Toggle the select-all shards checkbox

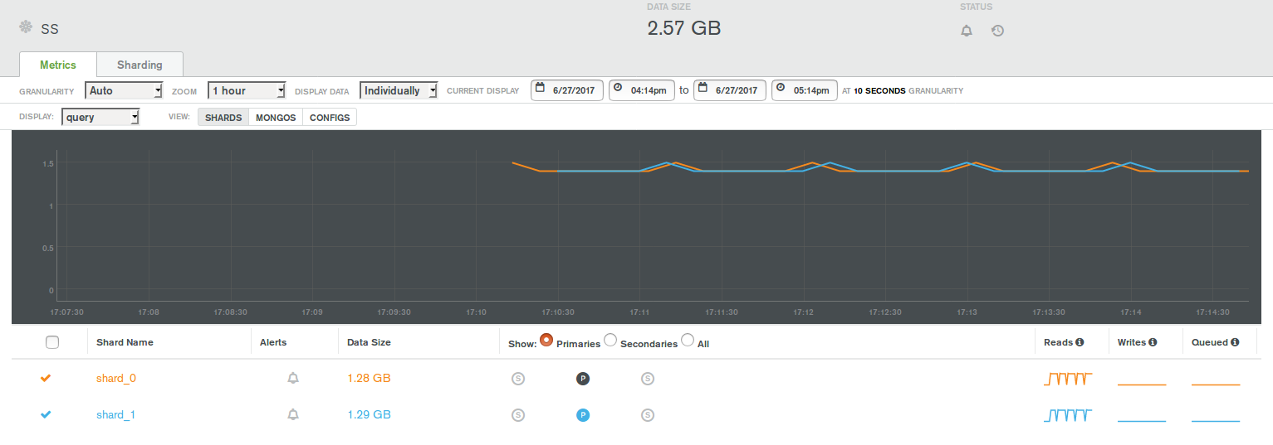point(52,342)
